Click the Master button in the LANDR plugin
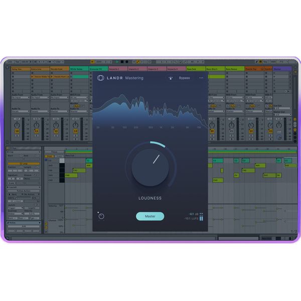 pyautogui.click(x=150, y=216)
